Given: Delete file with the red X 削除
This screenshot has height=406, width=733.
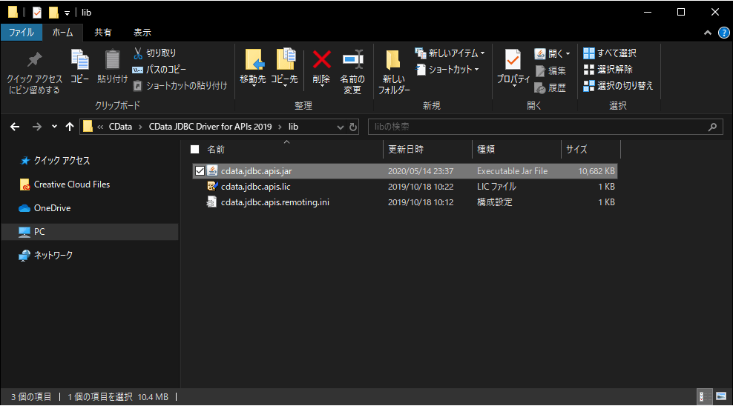Looking at the screenshot, I should (x=322, y=67).
